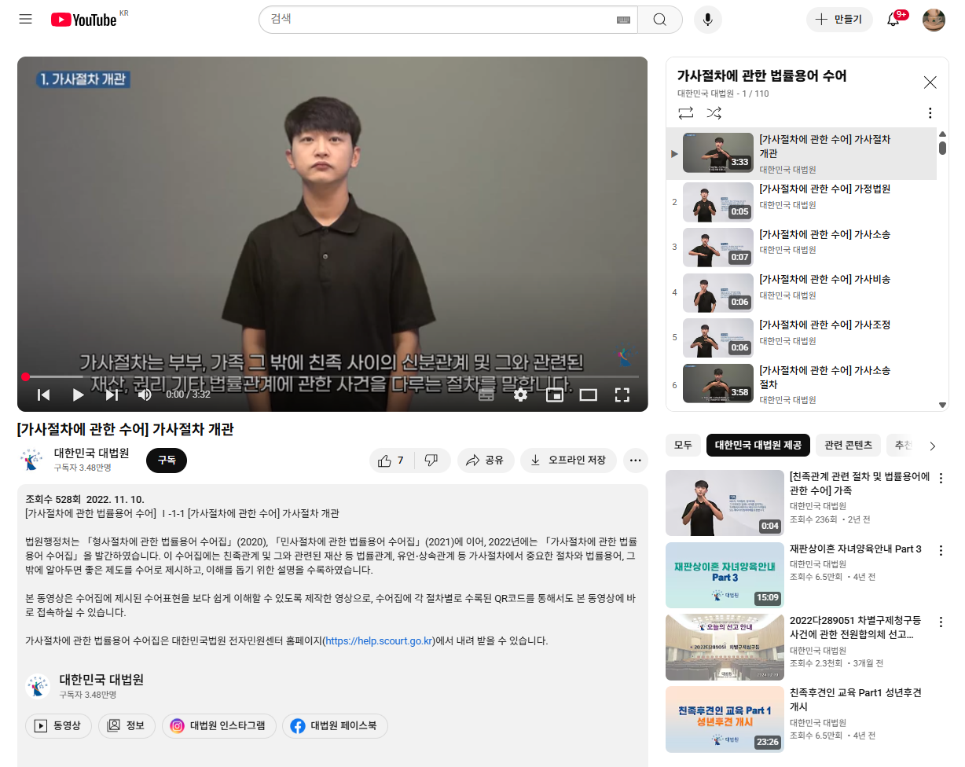Open more actions menu beside offline save

tap(635, 461)
